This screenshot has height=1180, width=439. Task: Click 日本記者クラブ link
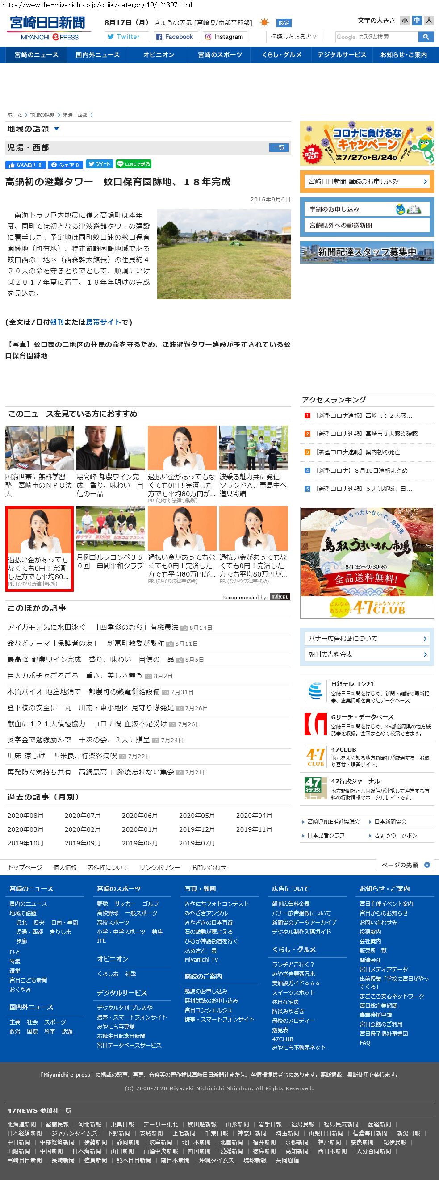[326, 835]
